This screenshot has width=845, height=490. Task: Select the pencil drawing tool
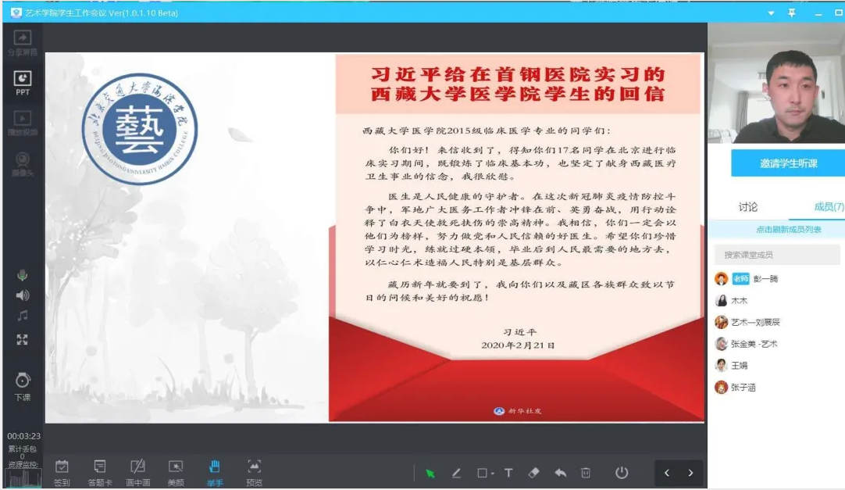point(456,473)
